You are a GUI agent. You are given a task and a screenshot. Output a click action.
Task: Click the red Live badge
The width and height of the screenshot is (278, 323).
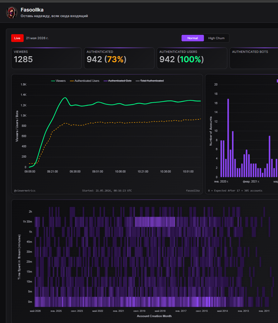[x=17, y=38]
